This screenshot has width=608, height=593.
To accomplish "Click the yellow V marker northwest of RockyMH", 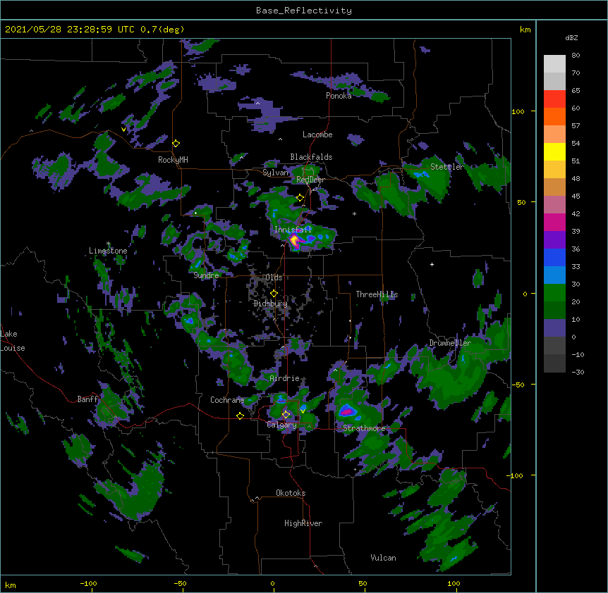I will coord(123,130).
